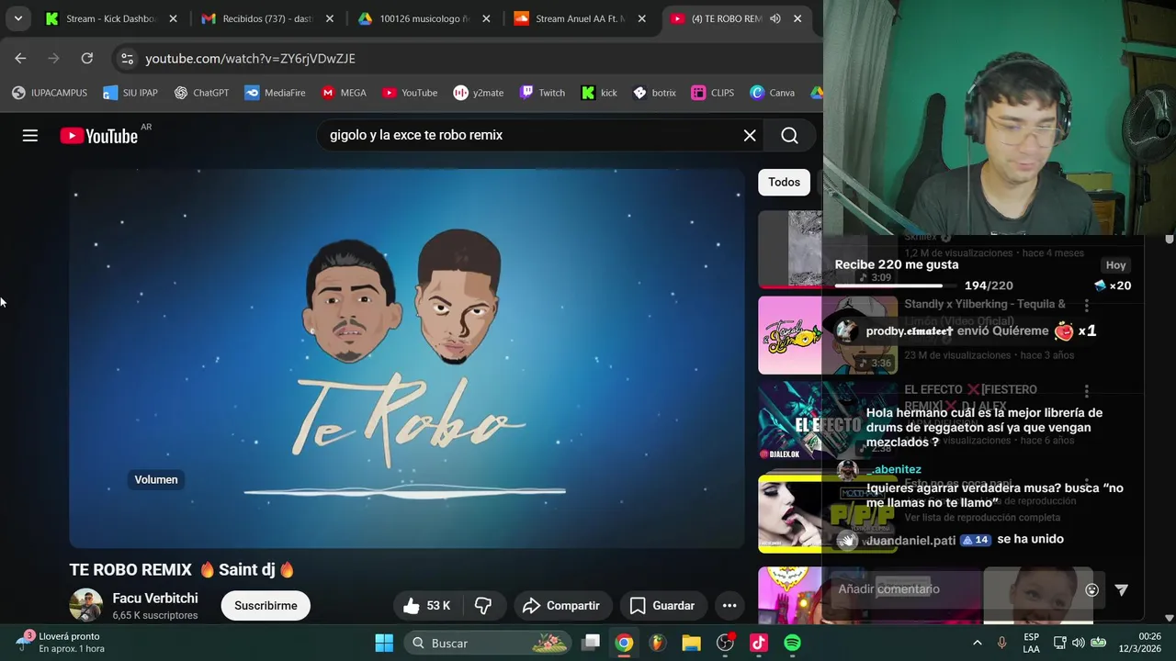Dislike the video with the thumbs-down

point(483,606)
